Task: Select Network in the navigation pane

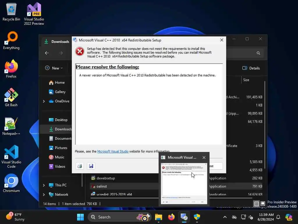Action: tap(58, 195)
